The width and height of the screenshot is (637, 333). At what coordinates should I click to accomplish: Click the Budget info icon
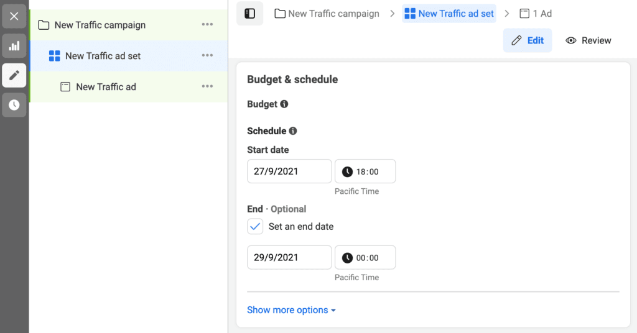pos(284,104)
